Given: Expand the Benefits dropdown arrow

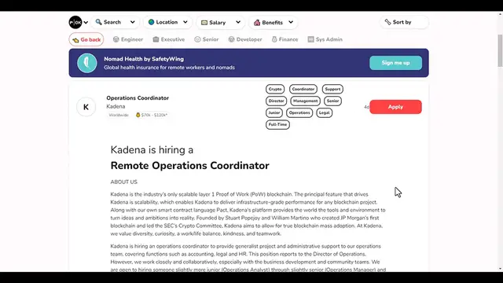Looking at the screenshot, I should click(291, 22).
